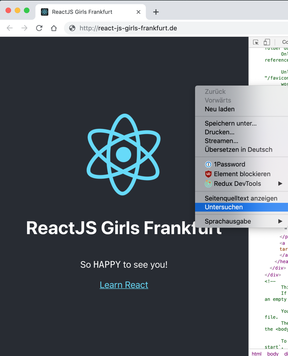Go to the home page icon
The image size is (288, 356).
click(54, 28)
